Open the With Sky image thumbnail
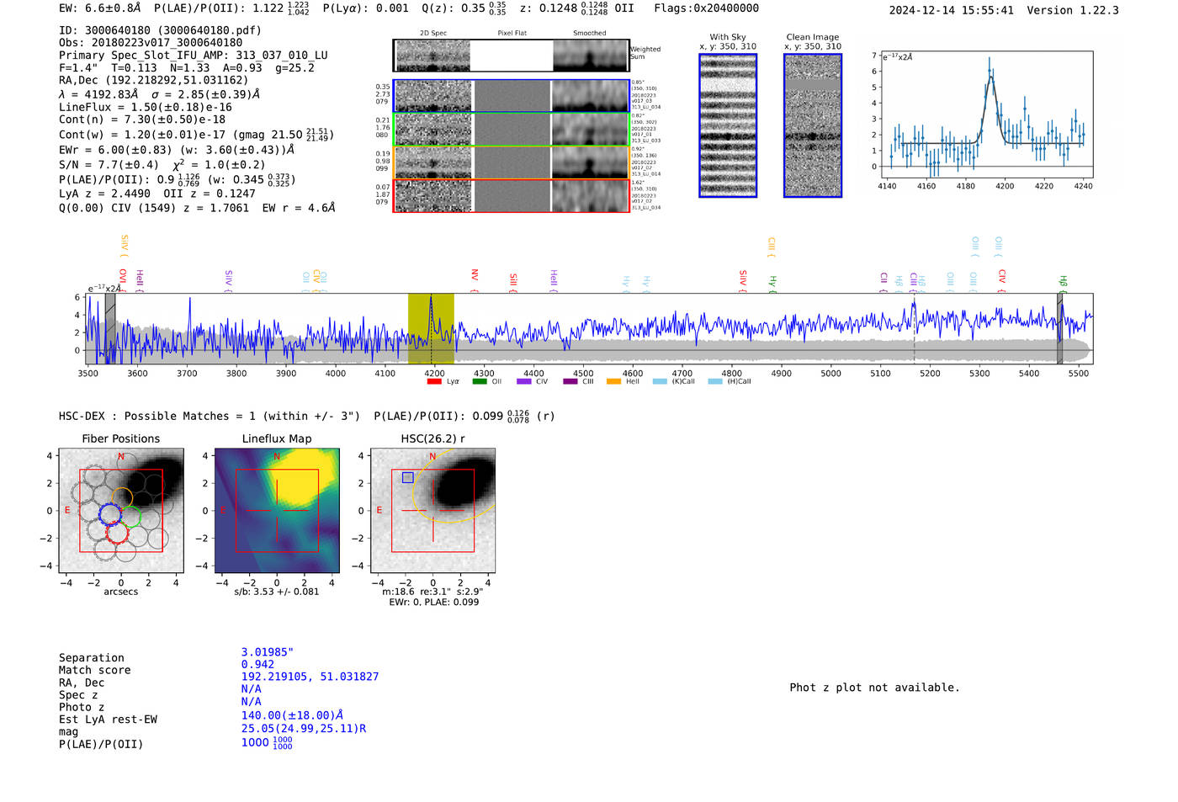1178x802 pixels. click(728, 125)
